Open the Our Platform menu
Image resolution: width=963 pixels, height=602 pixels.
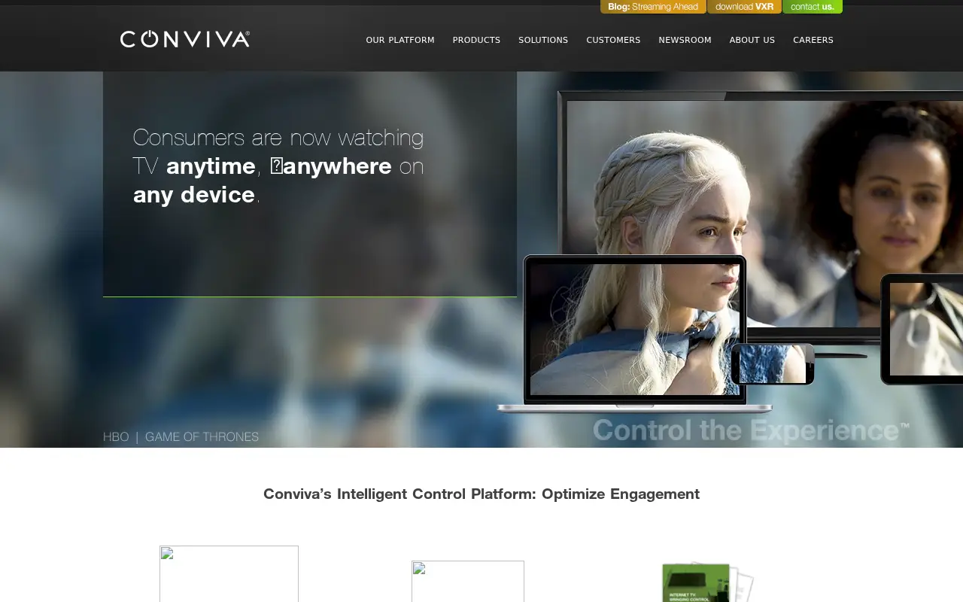coord(400,40)
